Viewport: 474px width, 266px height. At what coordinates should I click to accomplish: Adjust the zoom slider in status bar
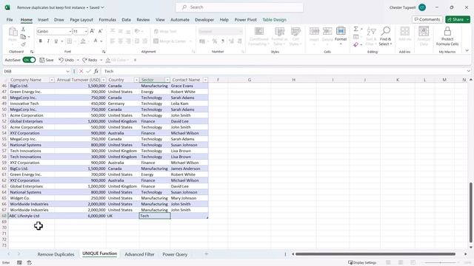click(440, 263)
